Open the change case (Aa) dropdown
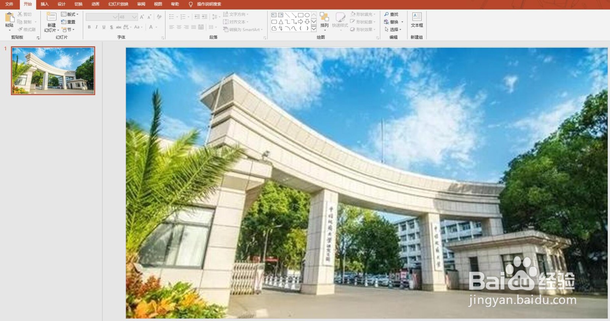Screen dimensions: 610x321 [x=138, y=27]
